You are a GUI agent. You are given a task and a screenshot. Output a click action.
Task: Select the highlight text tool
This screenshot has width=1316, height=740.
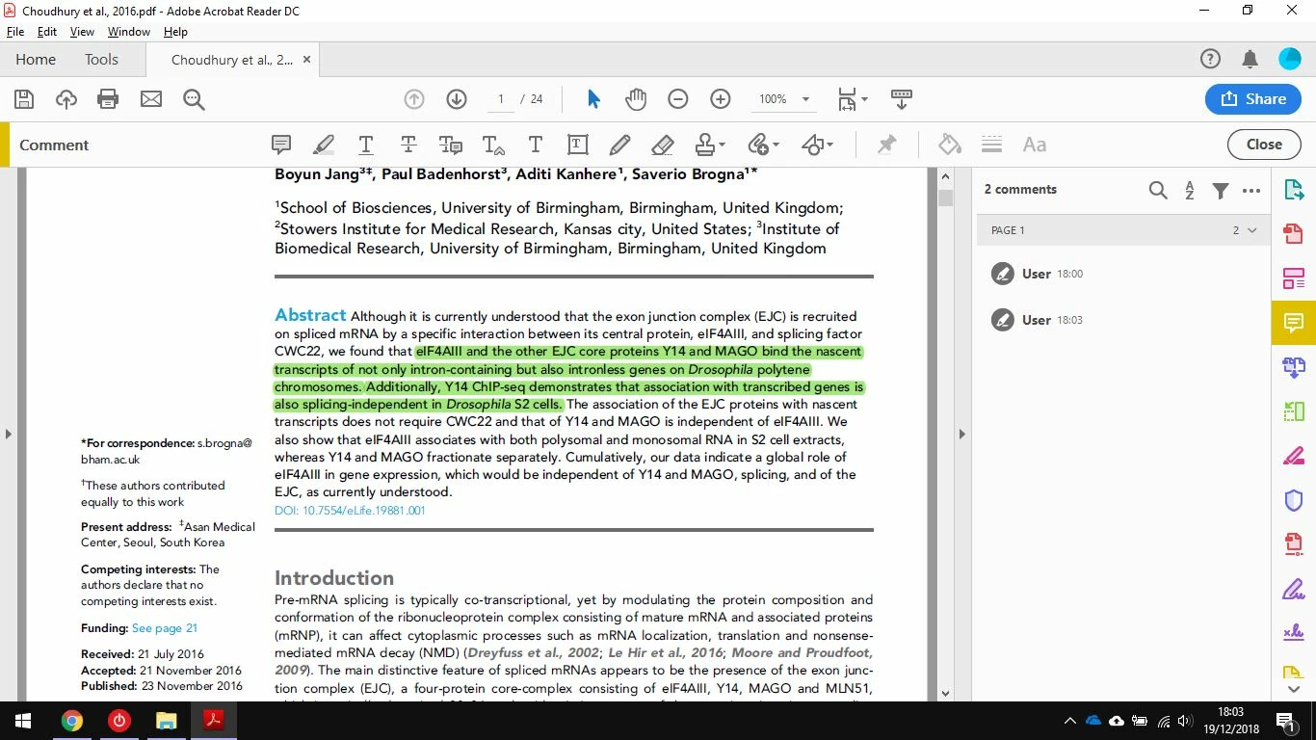[324, 145]
